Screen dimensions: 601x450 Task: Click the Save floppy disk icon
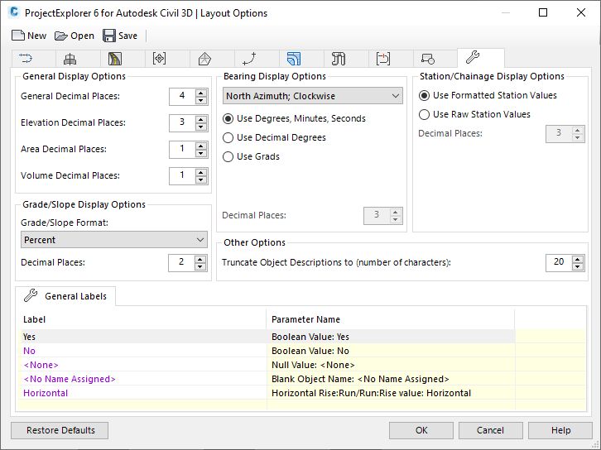pos(109,36)
